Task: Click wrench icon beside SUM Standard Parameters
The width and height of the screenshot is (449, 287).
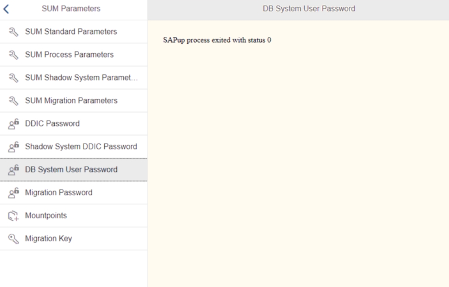Action: click(x=13, y=32)
